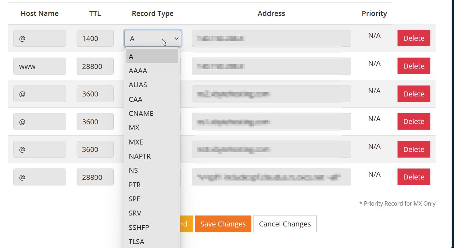The width and height of the screenshot is (454, 248).
Task: Click the TTL field showing 1400
Action: coord(95,39)
